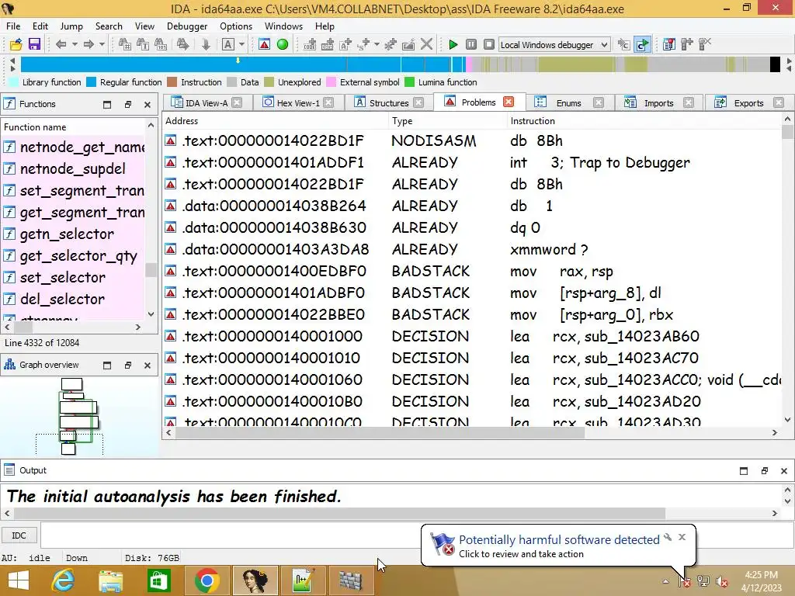Close the Enums tab
Image resolution: width=795 pixels, height=596 pixels.
click(x=599, y=103)
